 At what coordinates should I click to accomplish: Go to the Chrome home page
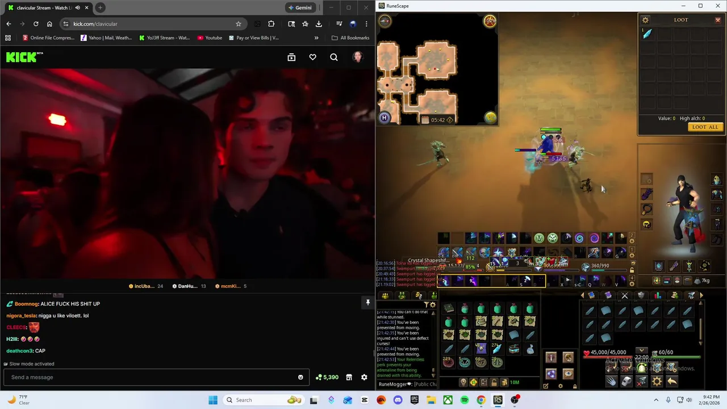click(49, 24)
